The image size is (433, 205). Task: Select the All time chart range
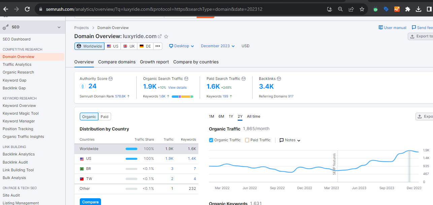pyautogui.click(x=254, y=116)
